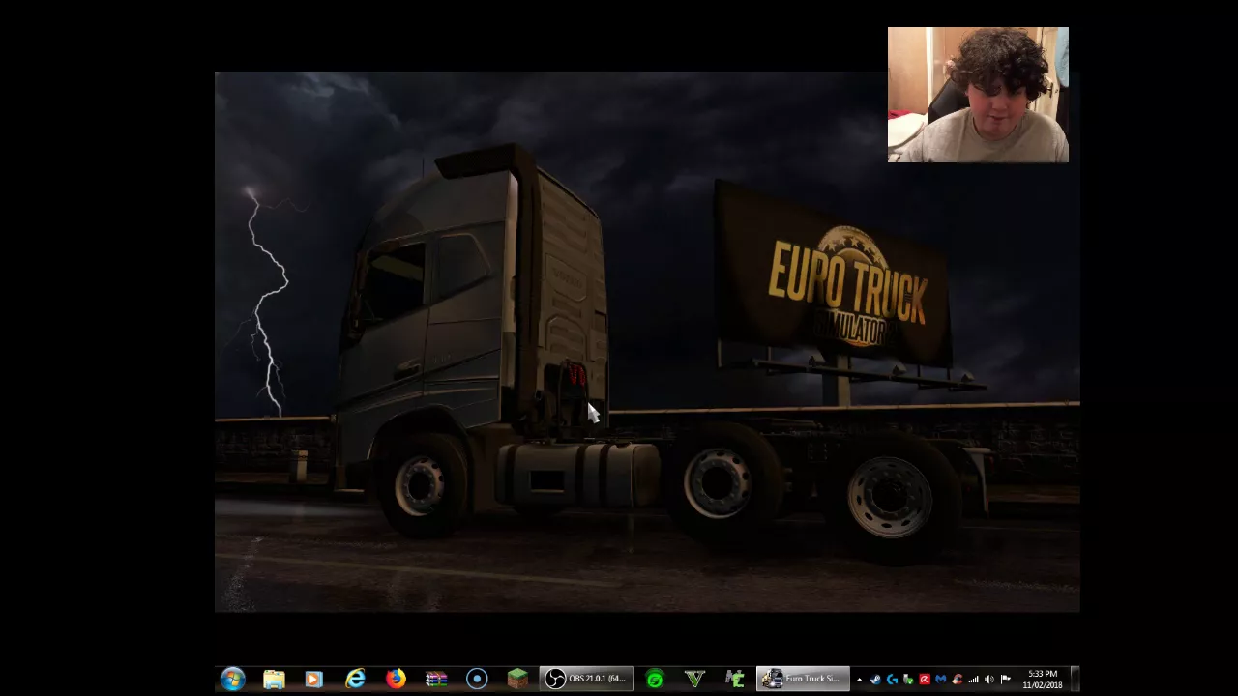The height and width of the screenshot is (696, 1238).
Task: Click Safely Remove Hardware tray icon
Action: click(908, 680)
